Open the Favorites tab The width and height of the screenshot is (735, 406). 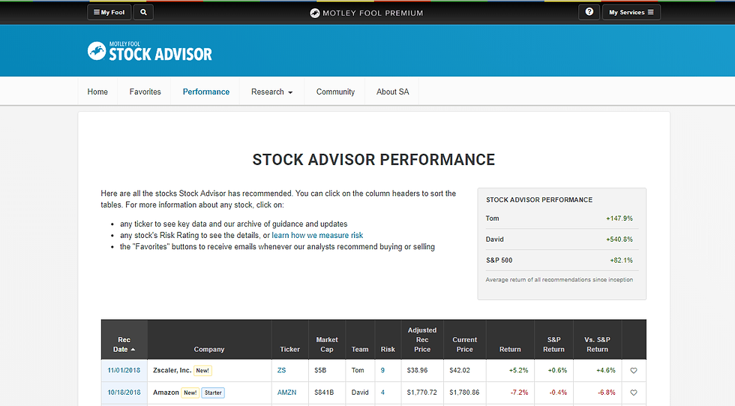click(145, 92)
